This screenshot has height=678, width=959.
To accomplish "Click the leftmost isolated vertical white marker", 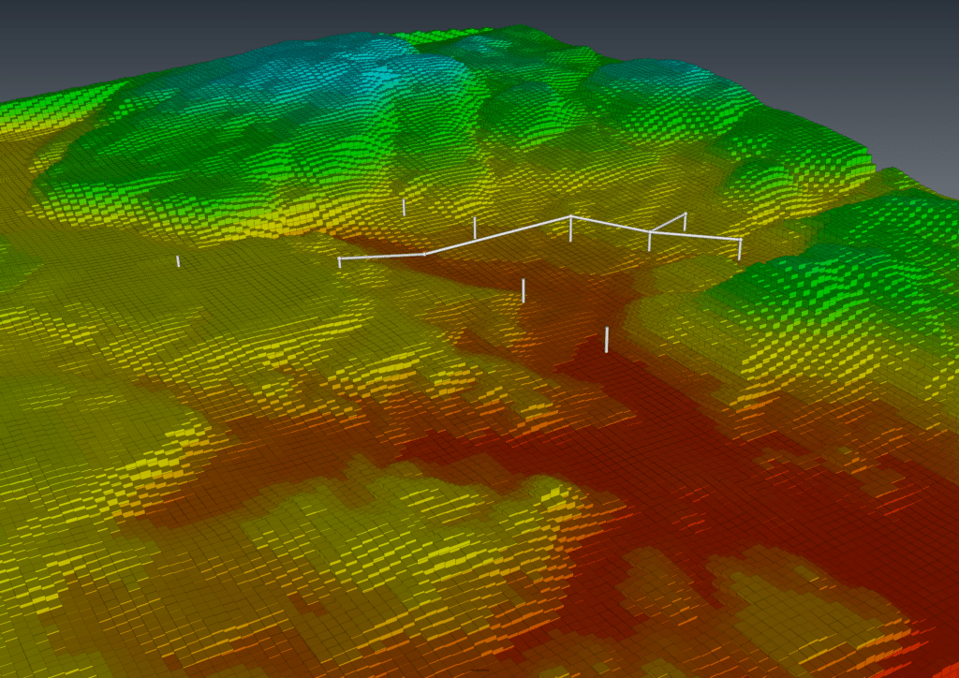I will click(x=178, y=260).
